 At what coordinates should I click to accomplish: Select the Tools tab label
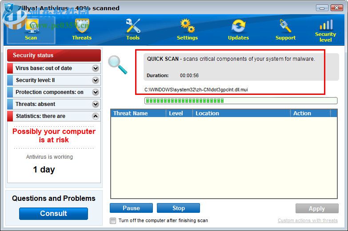(133, 38)
